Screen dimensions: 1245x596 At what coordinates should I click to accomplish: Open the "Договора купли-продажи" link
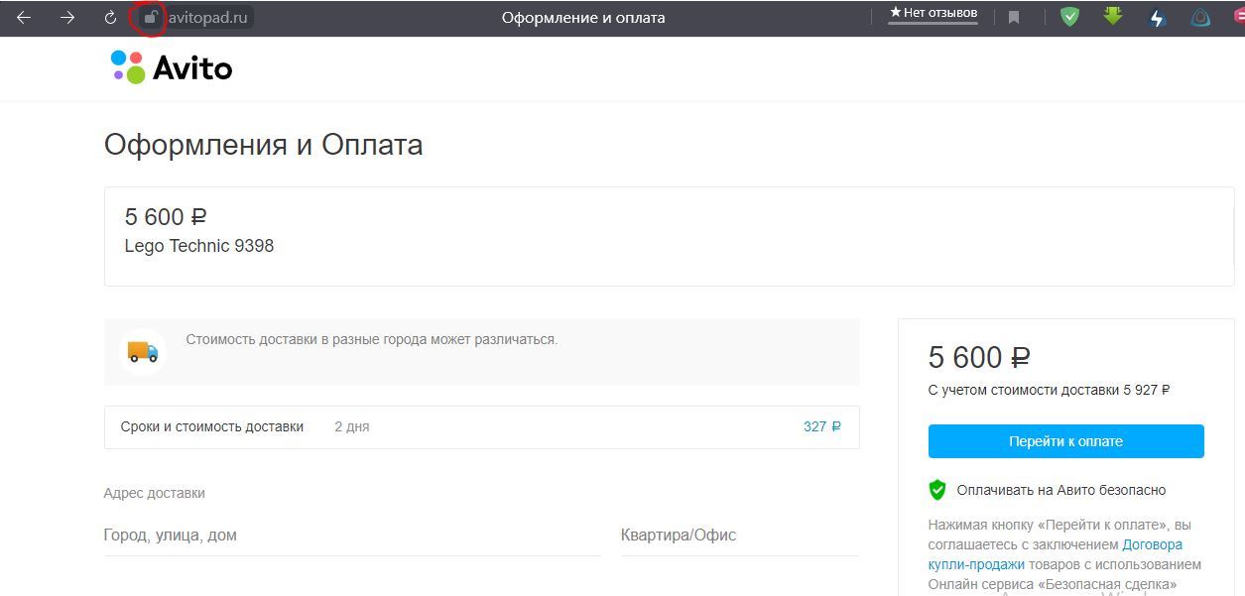pos(1053,554)
